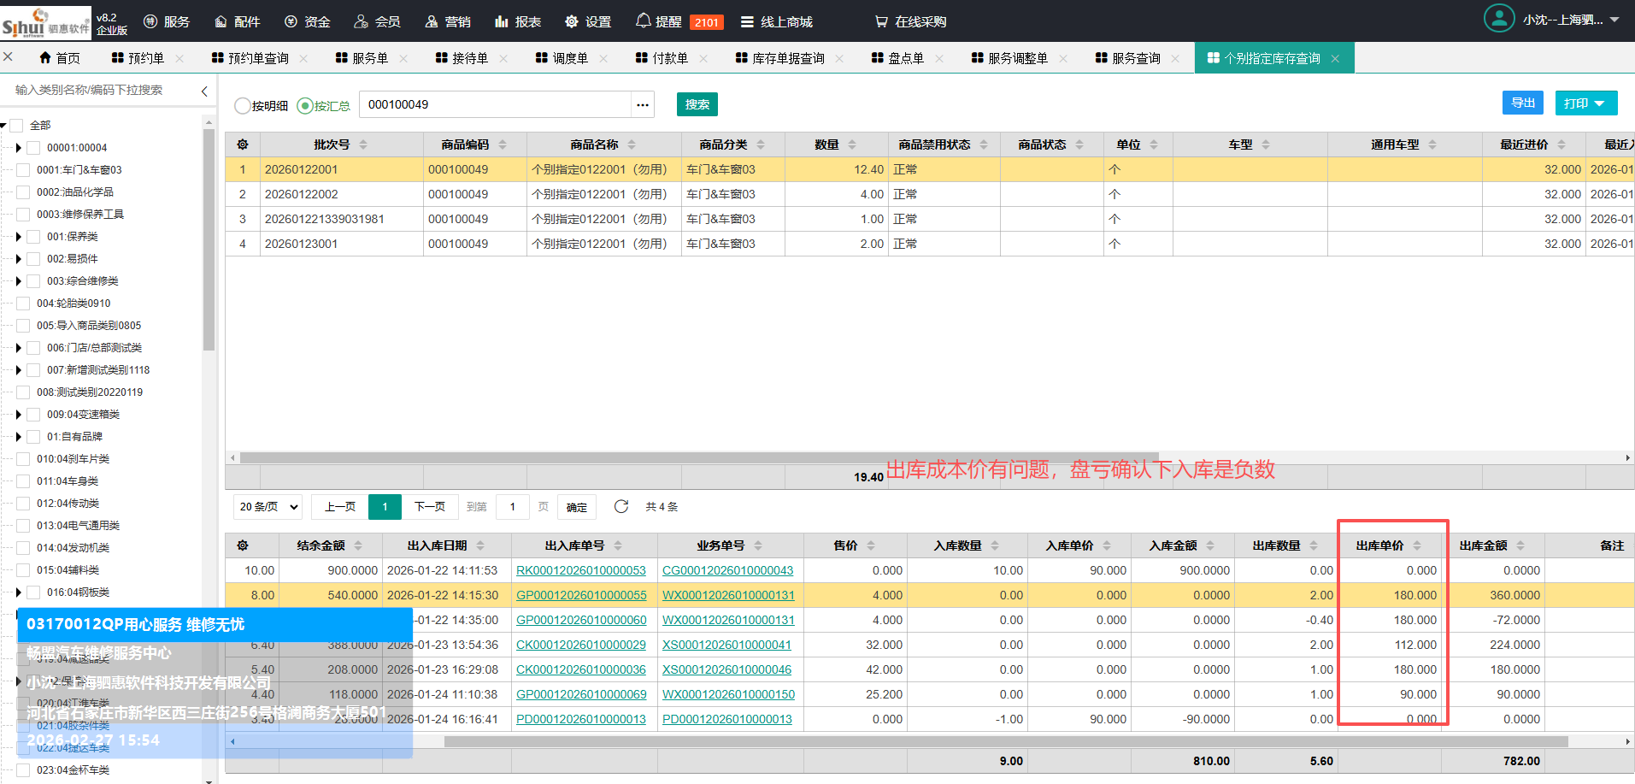This screenshot has width=1635, height=784.
Task: Open link RK00012026010000053
Action: pyautogui.click(x=581, y=570)
